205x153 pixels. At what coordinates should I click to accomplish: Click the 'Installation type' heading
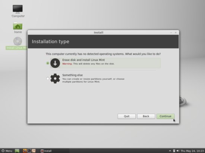[51, 42]
